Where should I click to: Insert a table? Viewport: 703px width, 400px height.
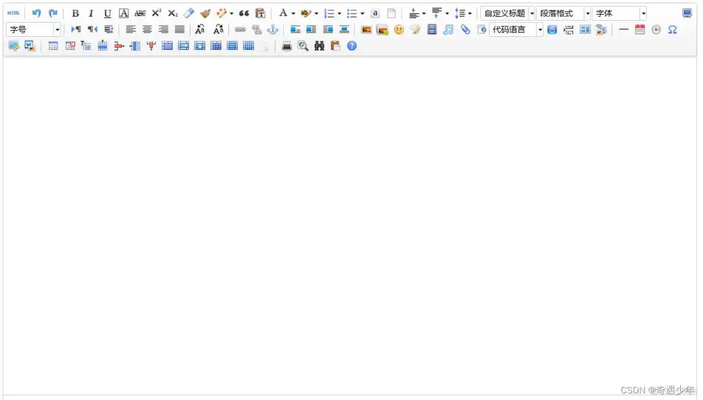click(x=53, y=46)
